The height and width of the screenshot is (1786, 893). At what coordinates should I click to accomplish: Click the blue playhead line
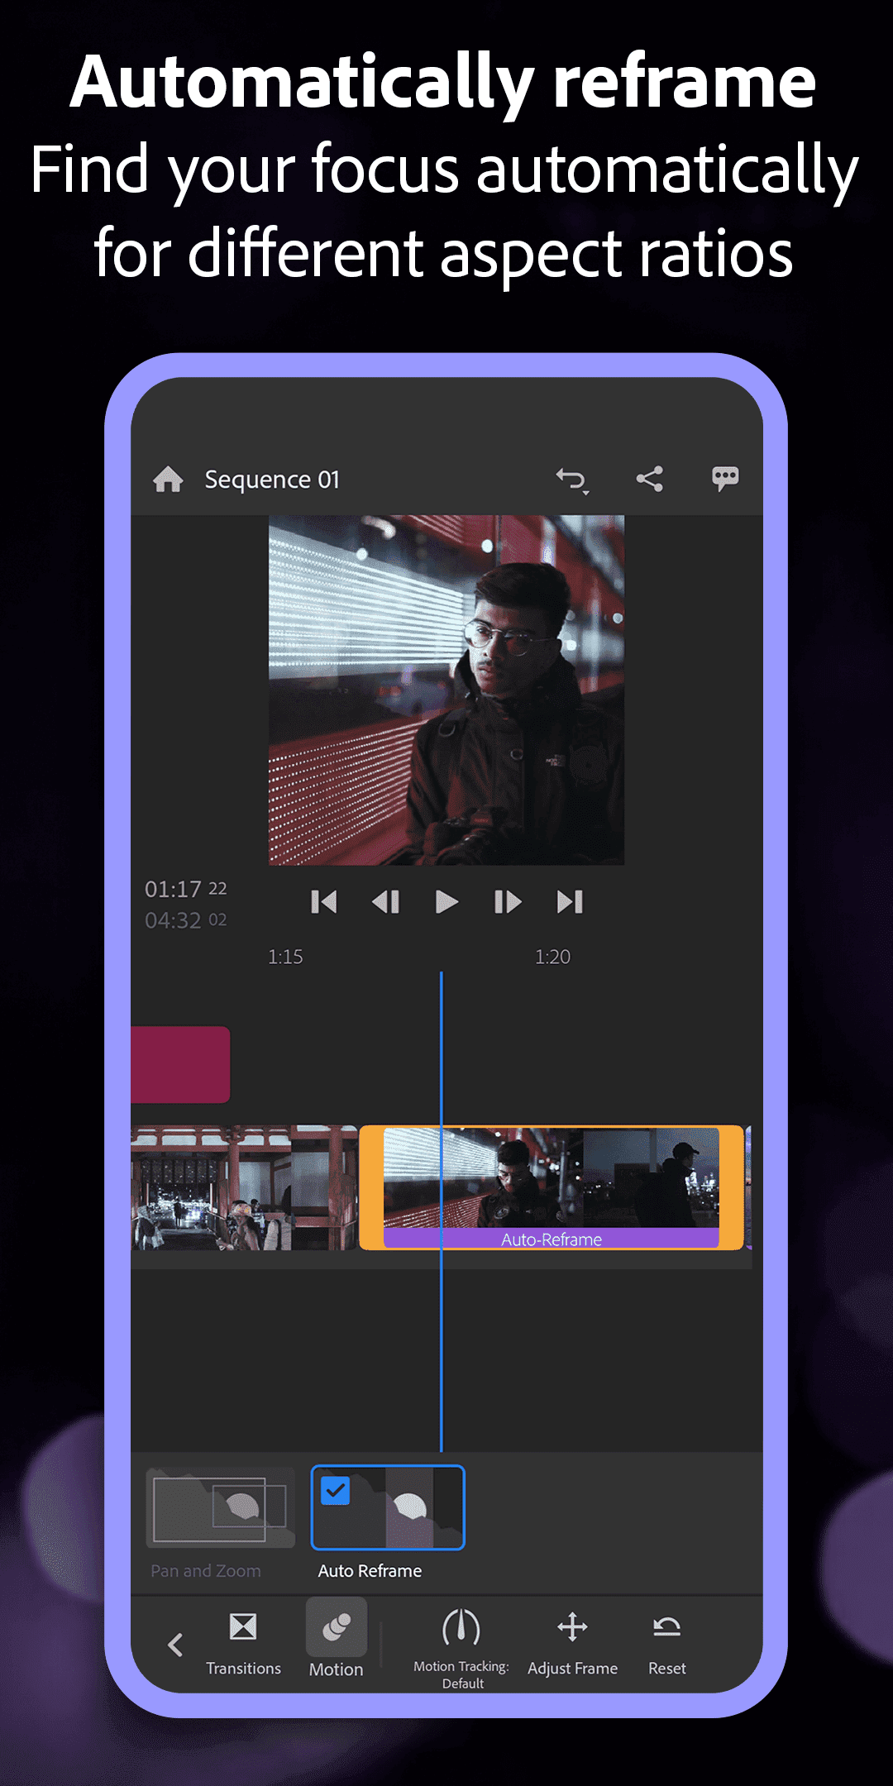pyautogui.click(x=442, y=1211)
